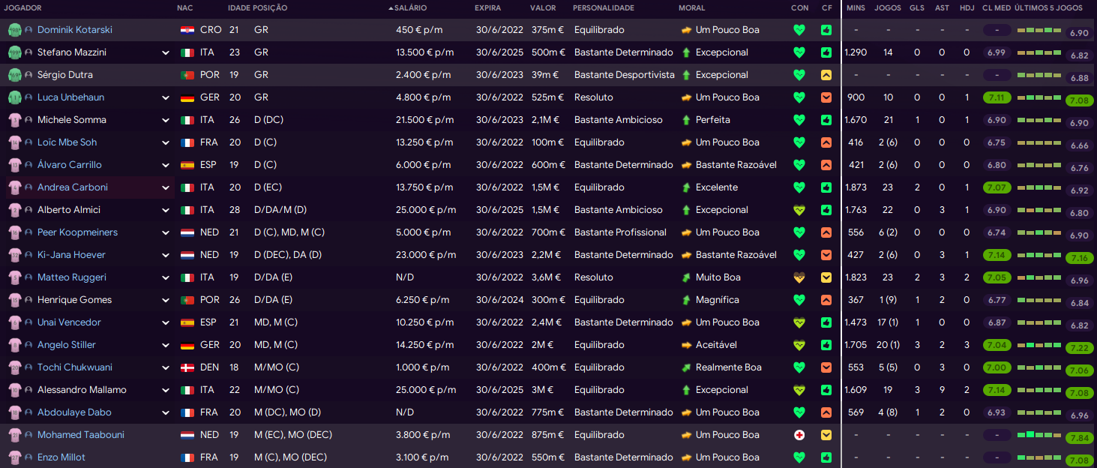Image resolution: width=1097 pixels, height=468 pixels.
Task: Click the morale text "Aceitável" for Angelo Stiller
Action: coord(716,345)
